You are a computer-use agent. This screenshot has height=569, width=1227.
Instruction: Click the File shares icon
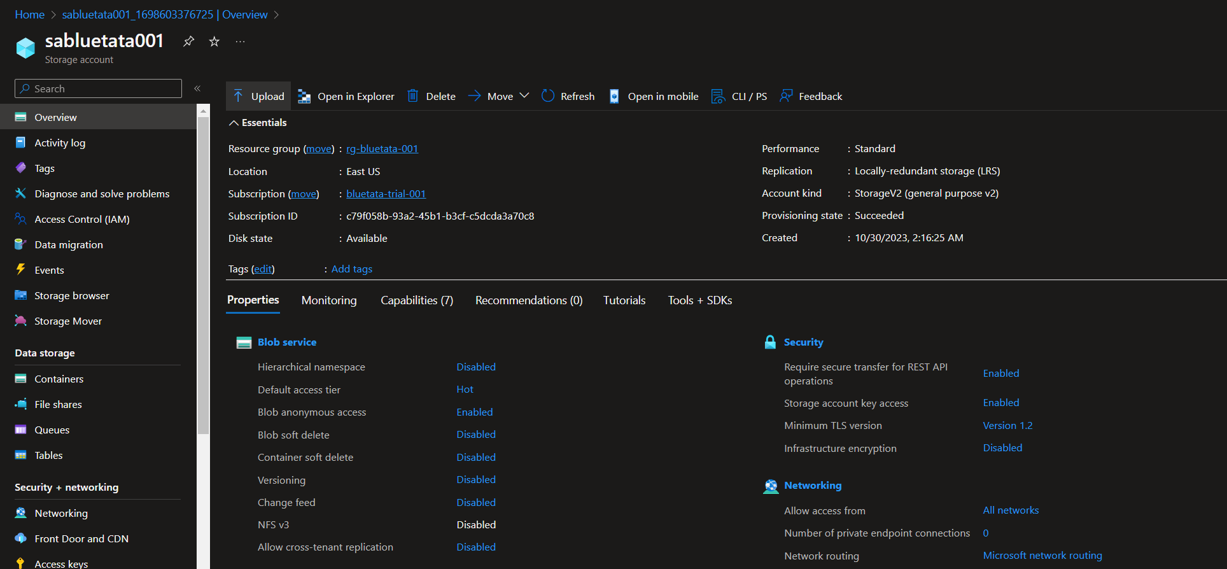(20, 404)
